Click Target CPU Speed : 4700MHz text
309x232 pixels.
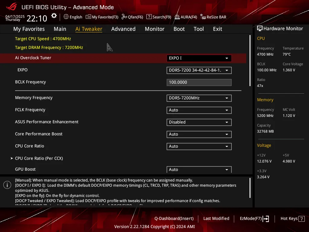pos(43,39)
